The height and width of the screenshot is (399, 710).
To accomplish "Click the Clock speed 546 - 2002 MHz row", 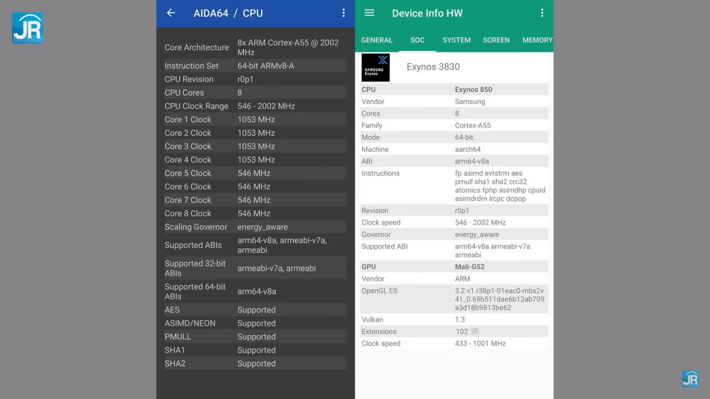I will tap(454, 222).
